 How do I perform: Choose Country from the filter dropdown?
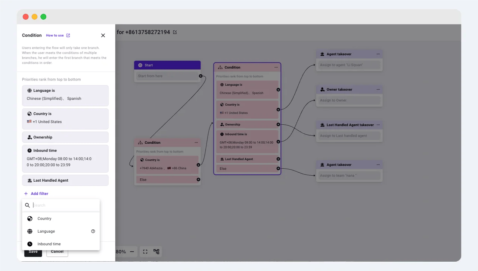coord(61,219)
